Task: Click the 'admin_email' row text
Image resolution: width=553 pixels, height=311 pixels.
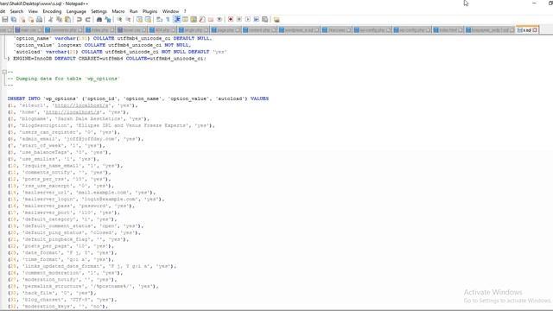Action: click(x=76, y=139)
